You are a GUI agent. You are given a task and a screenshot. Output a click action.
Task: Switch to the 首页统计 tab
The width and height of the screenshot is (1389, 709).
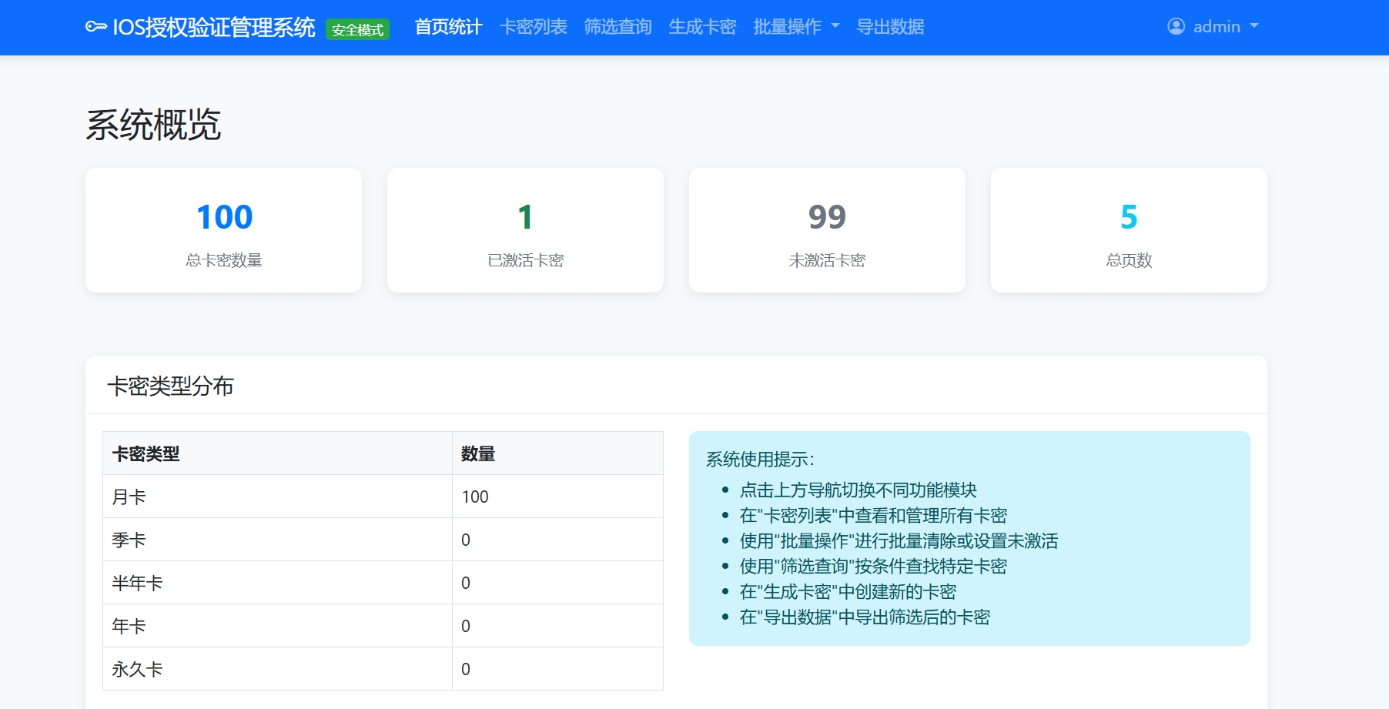click(447, 27)
